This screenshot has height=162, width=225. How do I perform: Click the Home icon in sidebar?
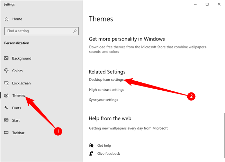pyautogui.click(x=6, y=19)
